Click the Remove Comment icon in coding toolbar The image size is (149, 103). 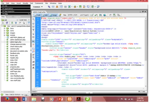coord(33,52)
